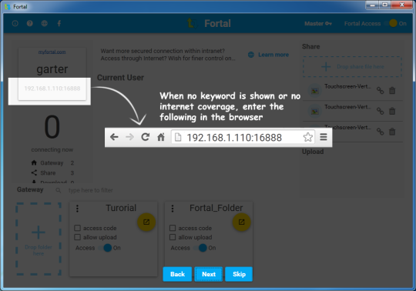
Task: Copy link for first Touchscreen-Vert share
Action: click(381, 91)
